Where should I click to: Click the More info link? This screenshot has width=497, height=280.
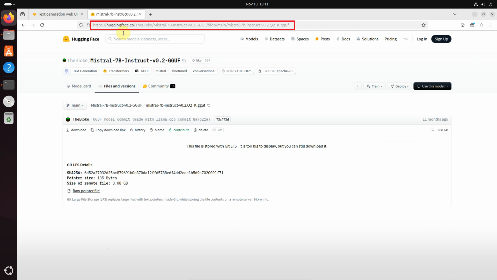pyautogui.click(x=261, y=199)
